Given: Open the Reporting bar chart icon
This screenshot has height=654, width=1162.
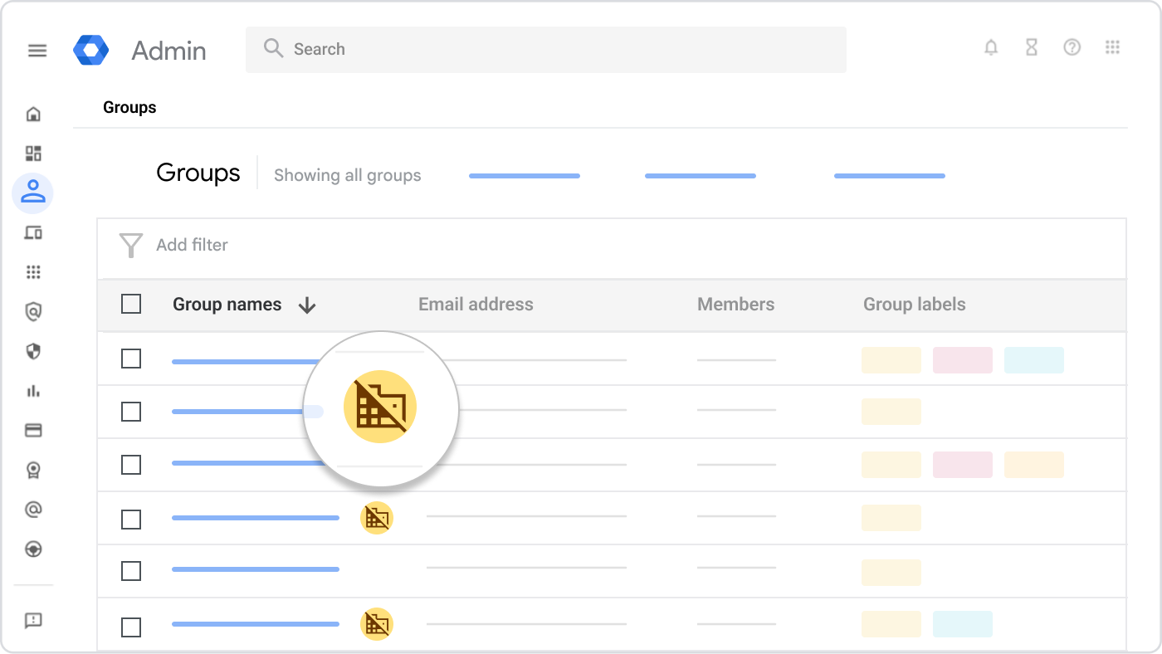Looking at the screenshot, I should [33, 391].
